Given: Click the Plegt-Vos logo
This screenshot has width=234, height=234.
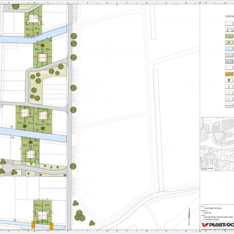Looking at the screenshot, I should click(217, 225).
